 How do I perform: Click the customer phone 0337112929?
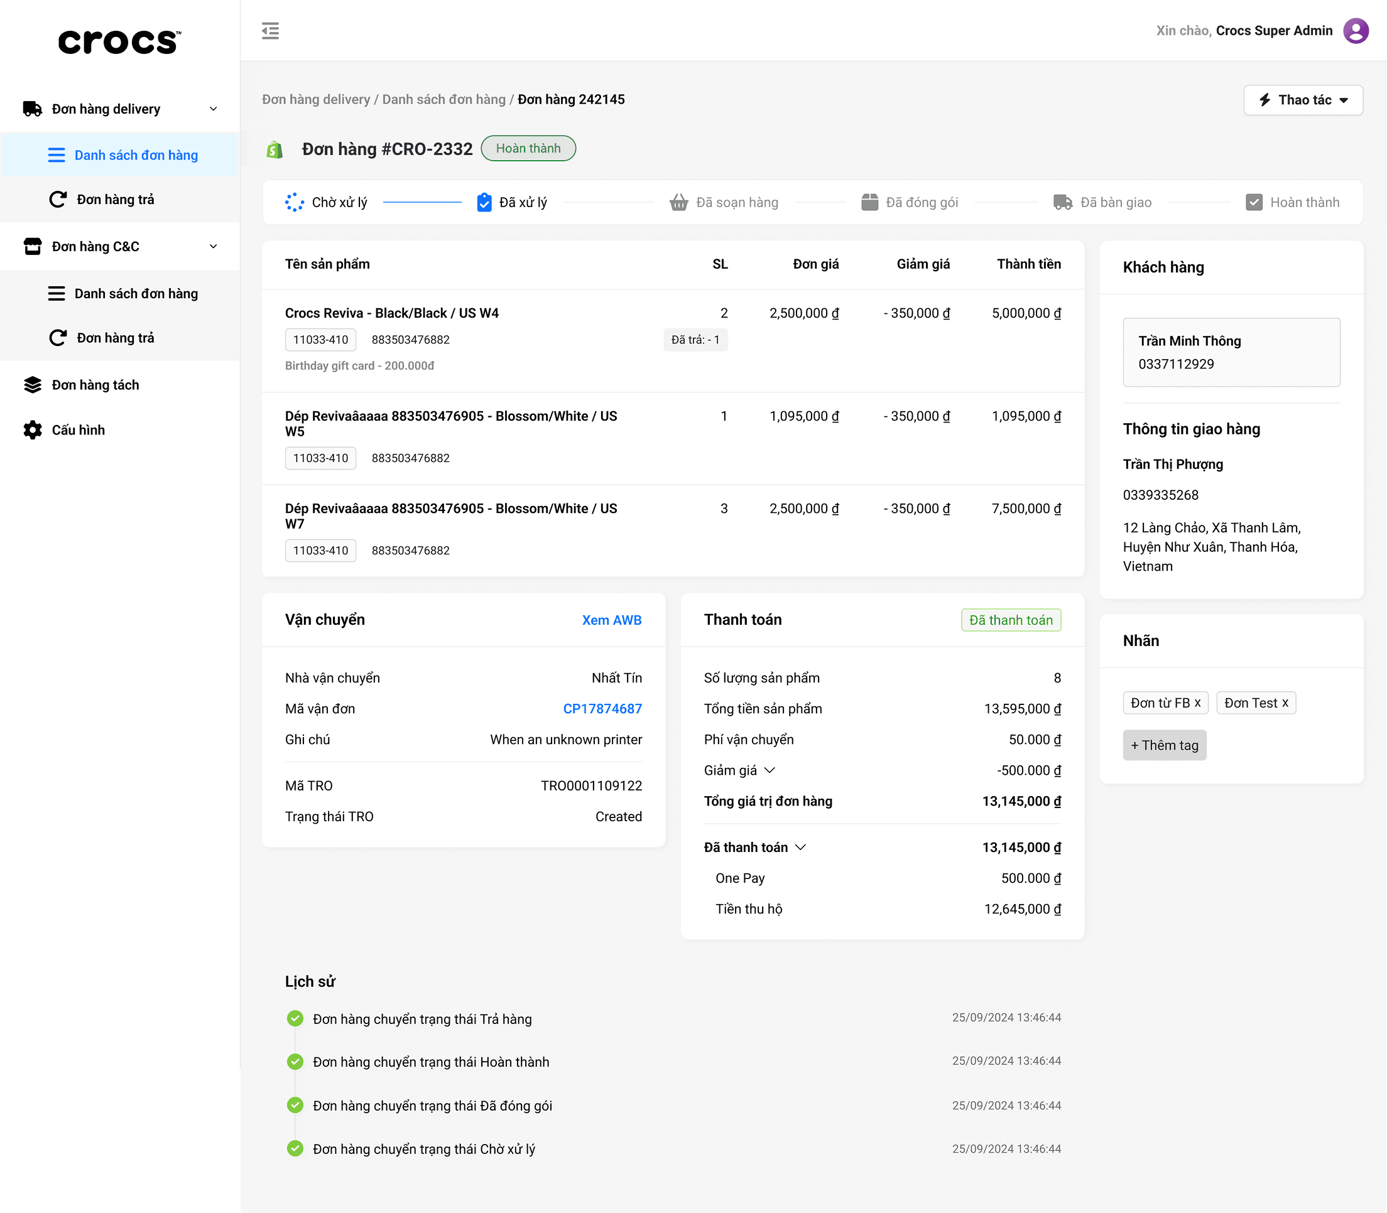click(x=1176, y=364)
